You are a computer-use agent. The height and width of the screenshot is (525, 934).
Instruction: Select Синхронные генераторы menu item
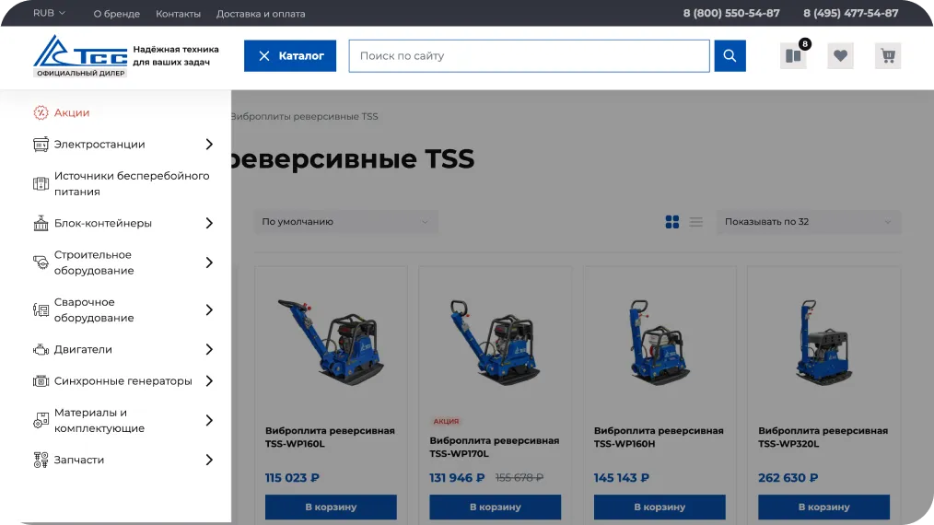123,380
